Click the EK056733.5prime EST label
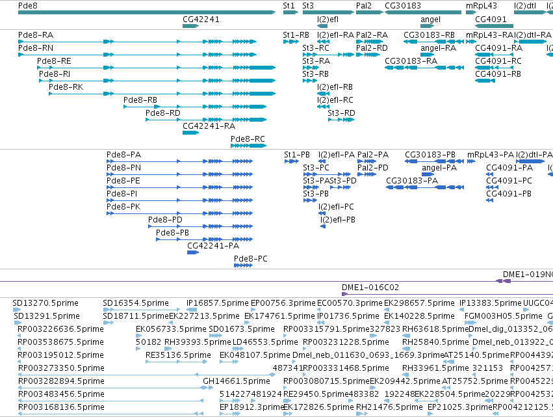Viewport: 553px width, 417px height. [171, 329]
